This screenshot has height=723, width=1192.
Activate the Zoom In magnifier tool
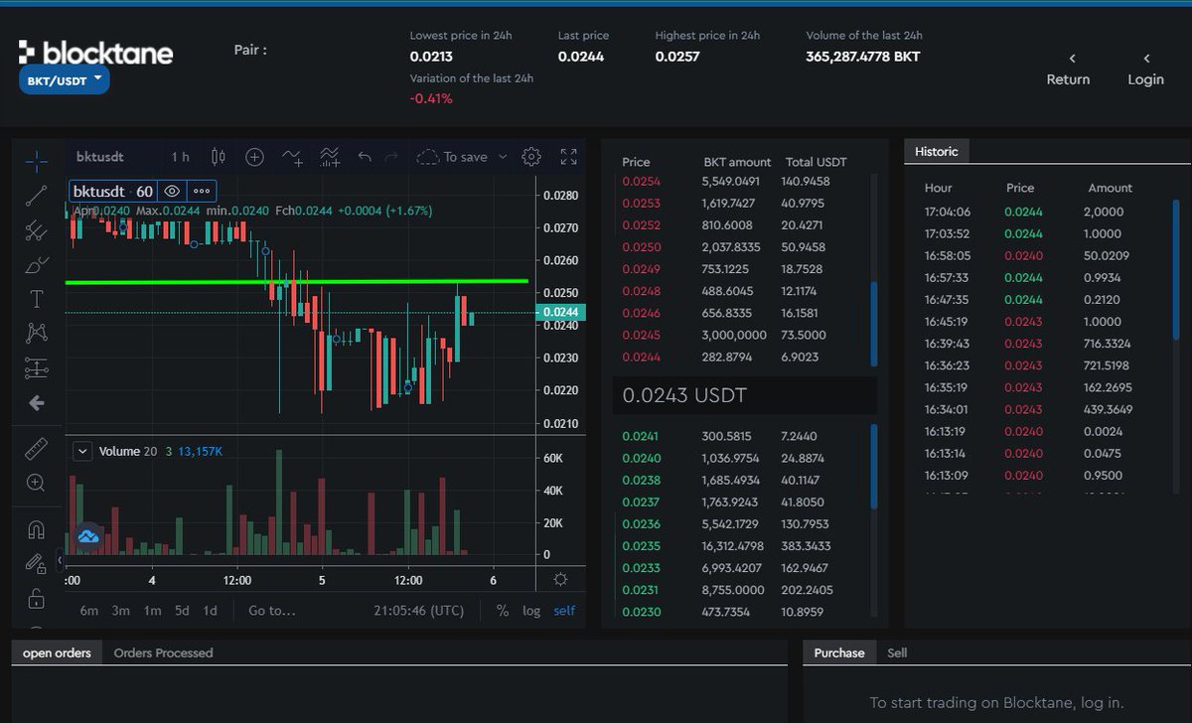(x=37, y=484)
